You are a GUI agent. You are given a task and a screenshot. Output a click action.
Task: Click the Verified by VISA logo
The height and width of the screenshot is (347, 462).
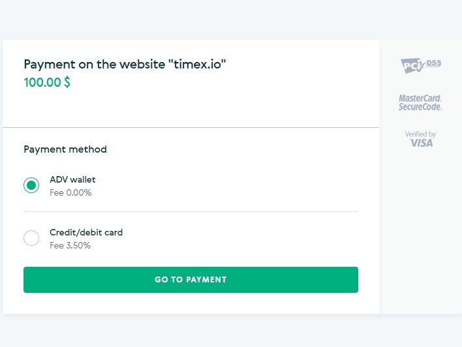pos(420,139)
